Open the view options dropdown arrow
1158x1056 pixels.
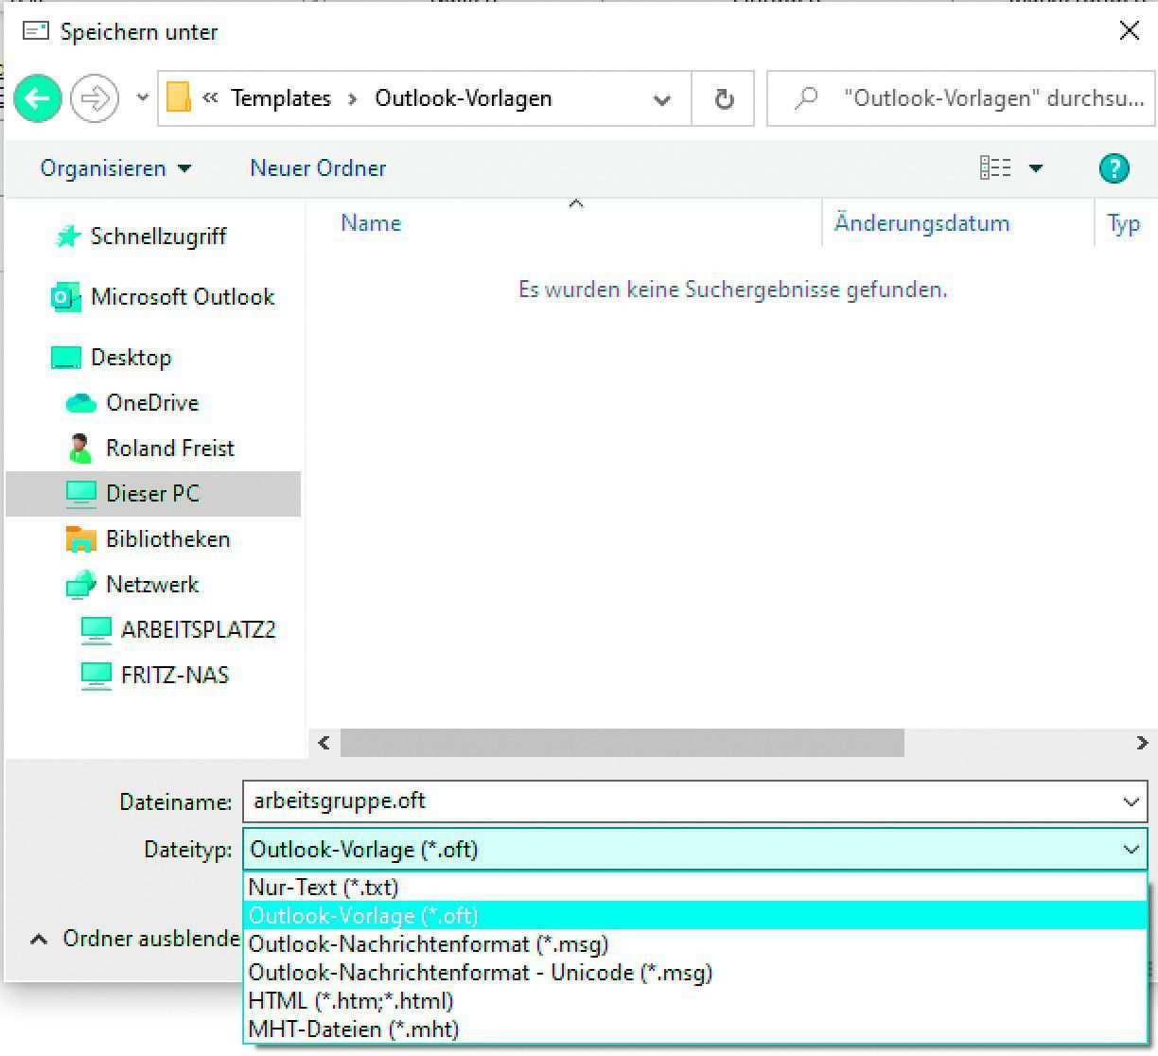(x=1036, y=168)
